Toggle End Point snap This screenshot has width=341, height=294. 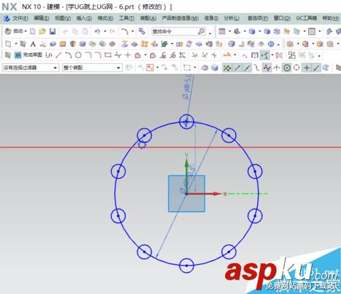237,68
